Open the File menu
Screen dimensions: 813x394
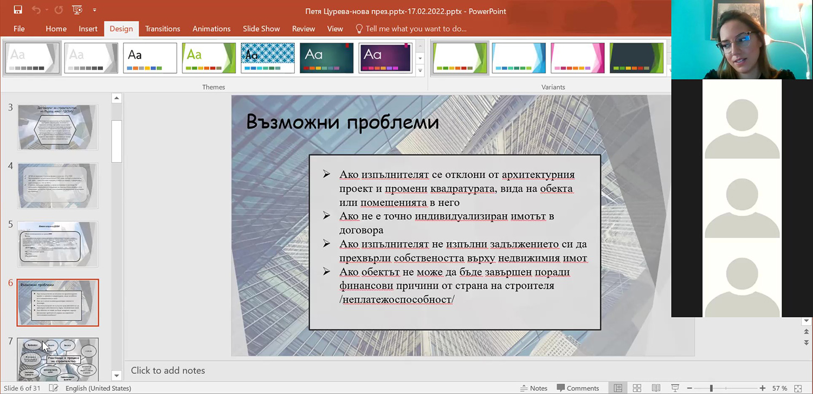tap(19, 29)
